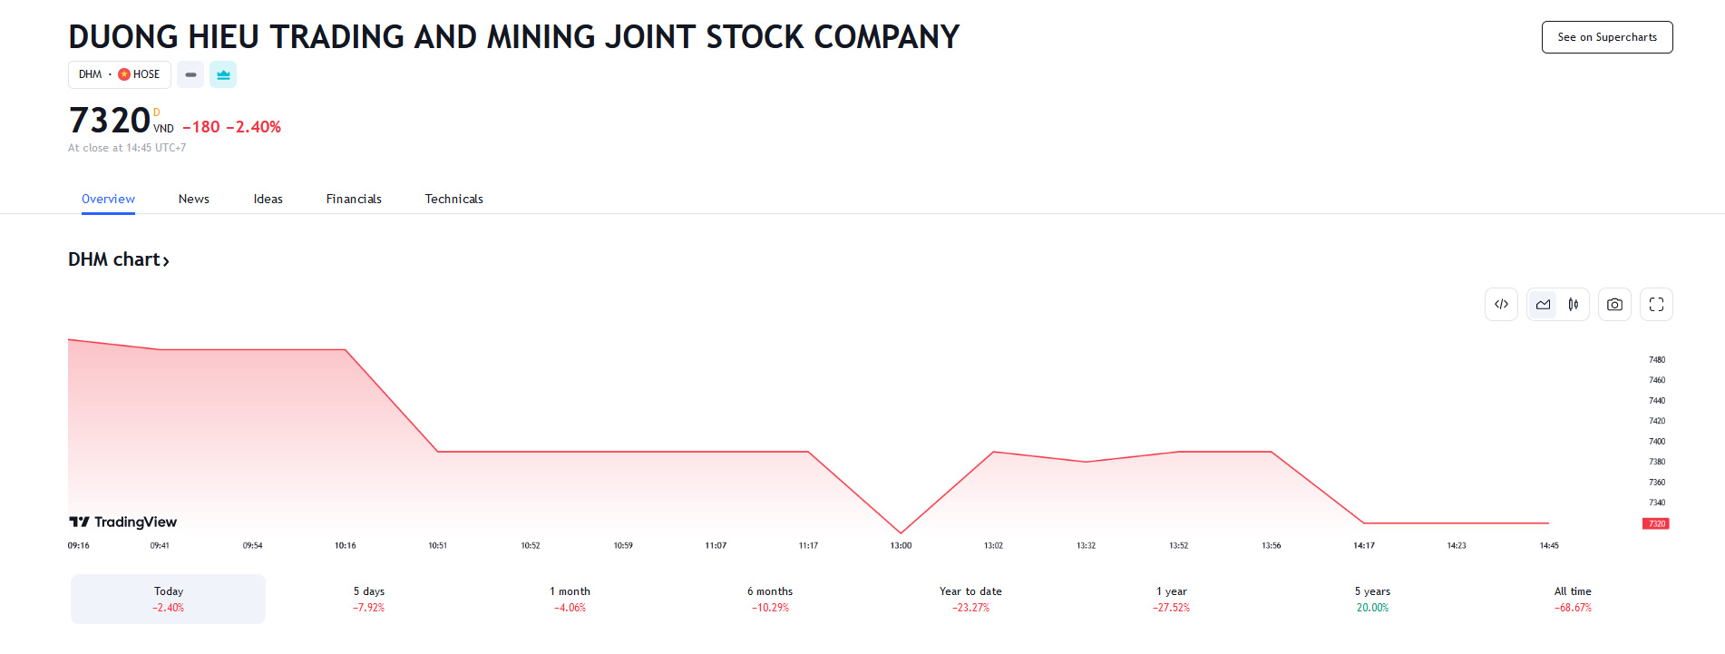This screenshot has width=1725, height=654.
Task: Open the chart in fullscreen mode
Action: pos(1656,305)
